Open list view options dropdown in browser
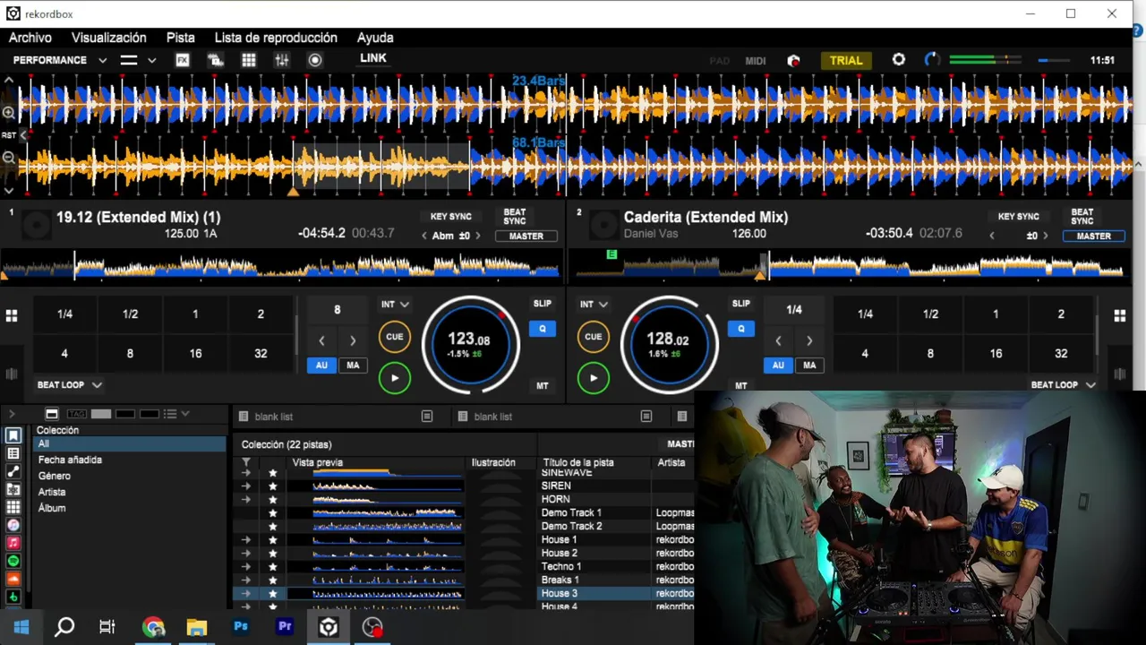Image resolution: width=1146 pixels, height=645 pixels. pos(176,414)
